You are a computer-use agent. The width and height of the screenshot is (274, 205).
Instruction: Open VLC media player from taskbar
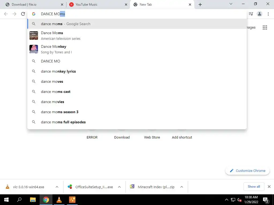(59, 200)
